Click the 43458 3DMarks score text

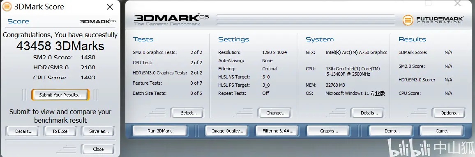60,46
